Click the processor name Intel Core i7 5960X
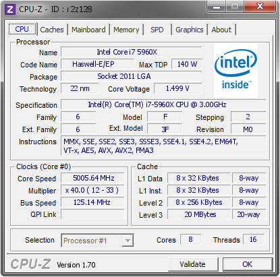Screen dimensions: 280x277 click(132, 52)
